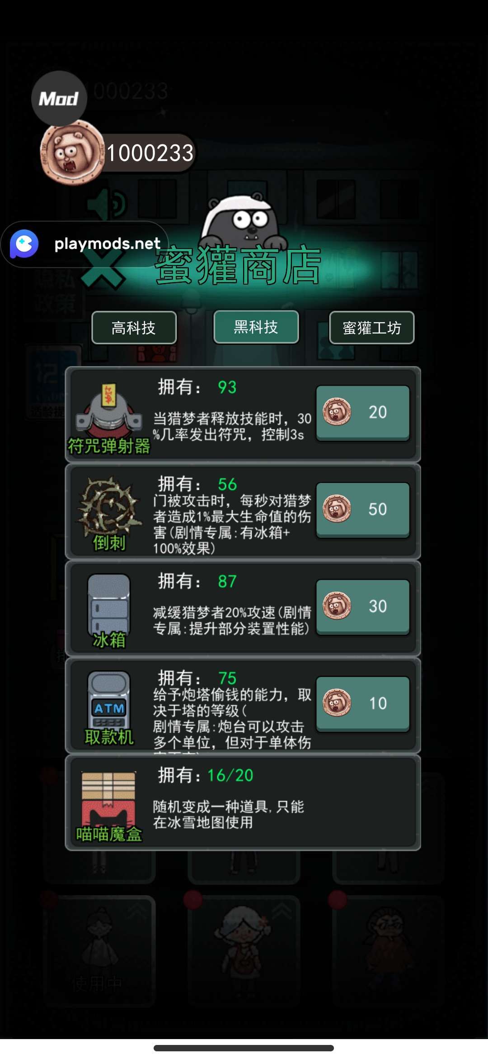Buy 冰箱 for 30 coins
This screenshot has width=488, height=1059.
point(363,607)
